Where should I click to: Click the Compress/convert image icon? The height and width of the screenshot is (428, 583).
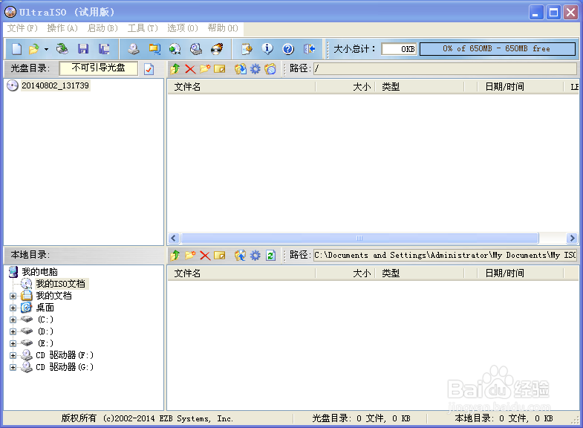tap(154, 49)
